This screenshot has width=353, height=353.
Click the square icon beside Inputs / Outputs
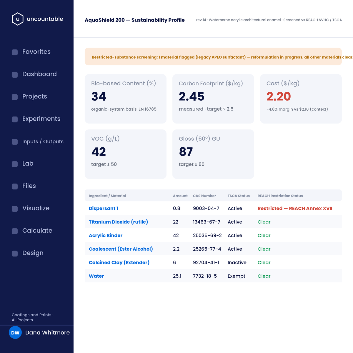15,142
